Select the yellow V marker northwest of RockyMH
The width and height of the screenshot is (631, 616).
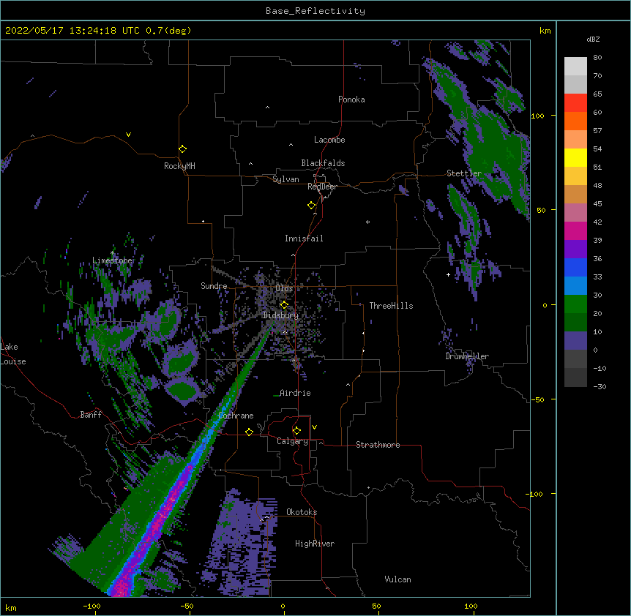pos(128,135)
